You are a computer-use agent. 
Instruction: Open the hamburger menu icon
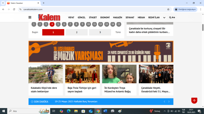30,17
